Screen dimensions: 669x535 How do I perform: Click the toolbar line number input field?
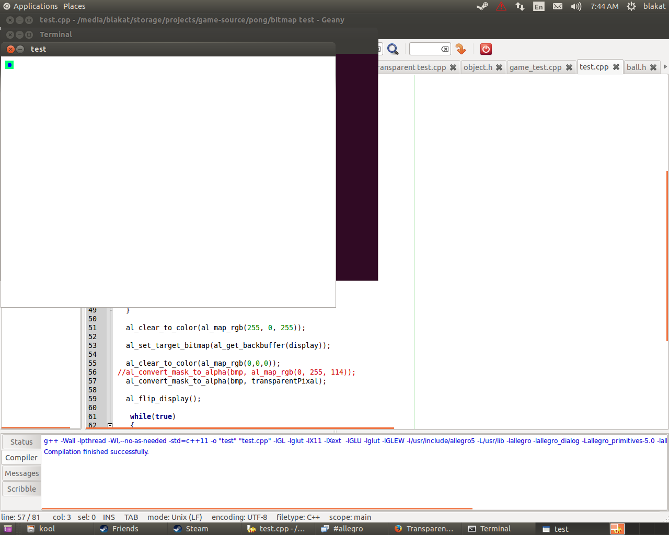pos(425,49)
